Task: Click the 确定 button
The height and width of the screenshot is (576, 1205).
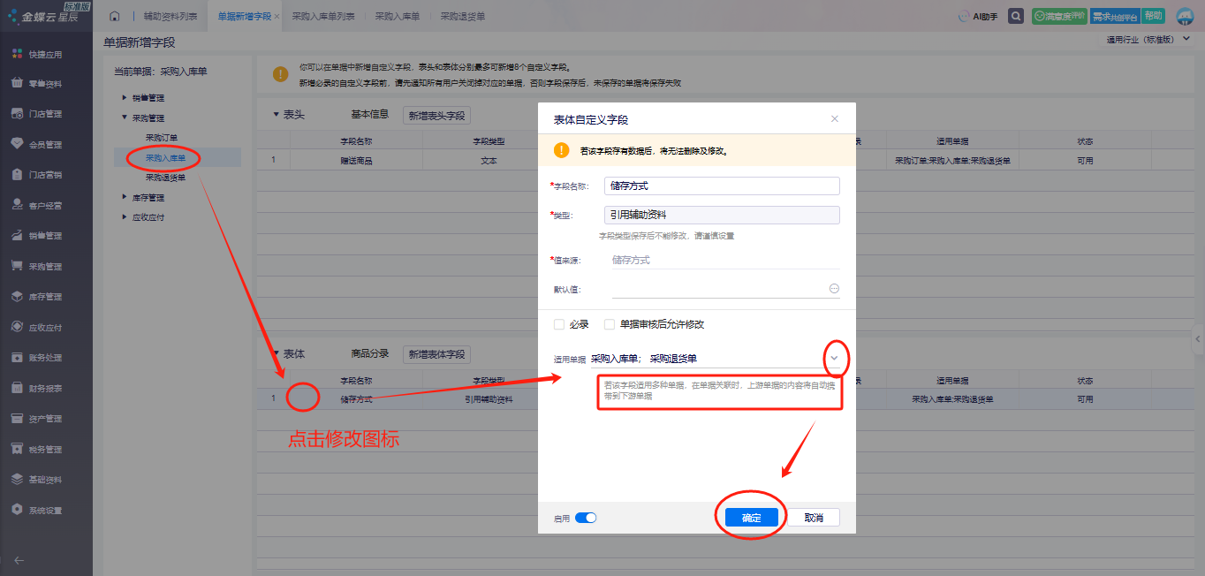Action: coord(751,518)
